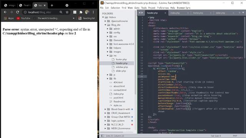This screenshot has height=138, width=246.
Task: View site information icon
Action: [x=25, y=12]
